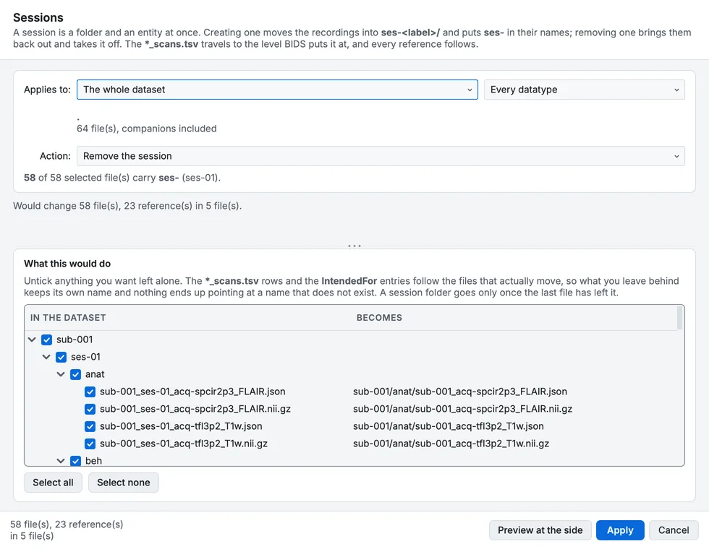
Task: Apply the session removal
Action: point(620,530)
